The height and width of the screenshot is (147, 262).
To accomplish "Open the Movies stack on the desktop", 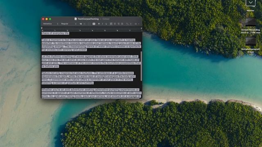I will coord(251,6).
